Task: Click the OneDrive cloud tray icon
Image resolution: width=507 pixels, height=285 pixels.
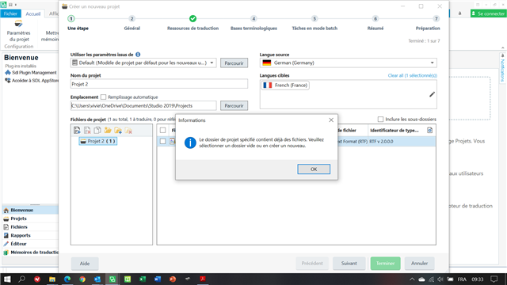Action: pyautogui.click(x=421, y=279)
